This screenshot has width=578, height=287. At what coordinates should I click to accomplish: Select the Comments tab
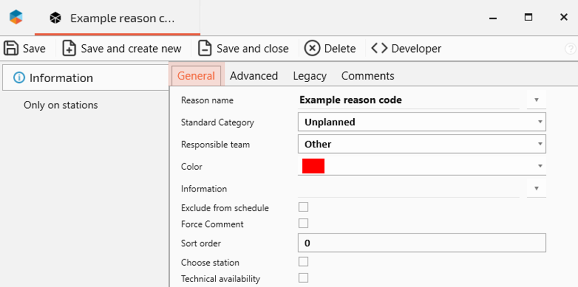point(368,76)
